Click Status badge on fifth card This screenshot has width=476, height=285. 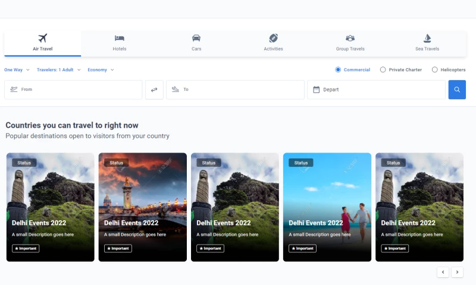coord(393,163)
